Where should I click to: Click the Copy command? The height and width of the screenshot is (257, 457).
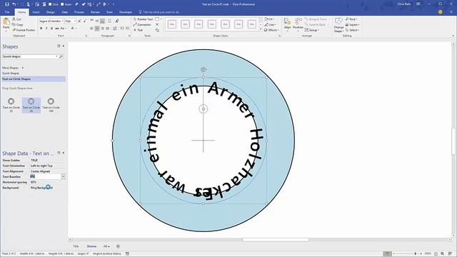tap(17, 24)
